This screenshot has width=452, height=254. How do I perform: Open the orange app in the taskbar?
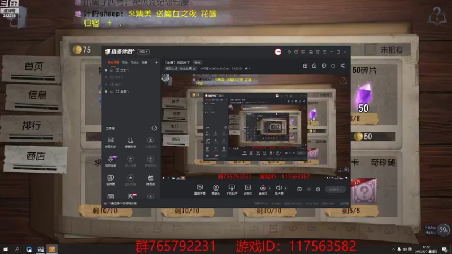[x=52, y=249]
